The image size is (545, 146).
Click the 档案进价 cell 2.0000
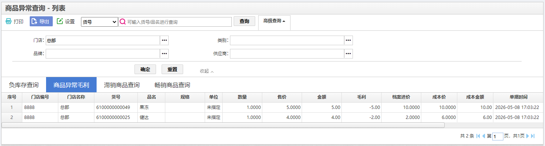pyautogui.click(x=401, y=117)
